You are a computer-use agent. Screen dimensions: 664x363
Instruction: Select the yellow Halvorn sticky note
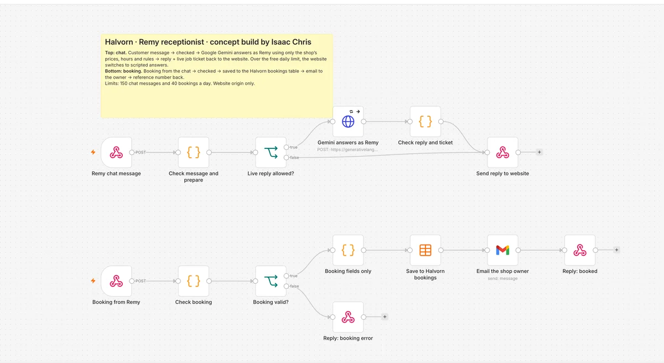tap(217, 76)
